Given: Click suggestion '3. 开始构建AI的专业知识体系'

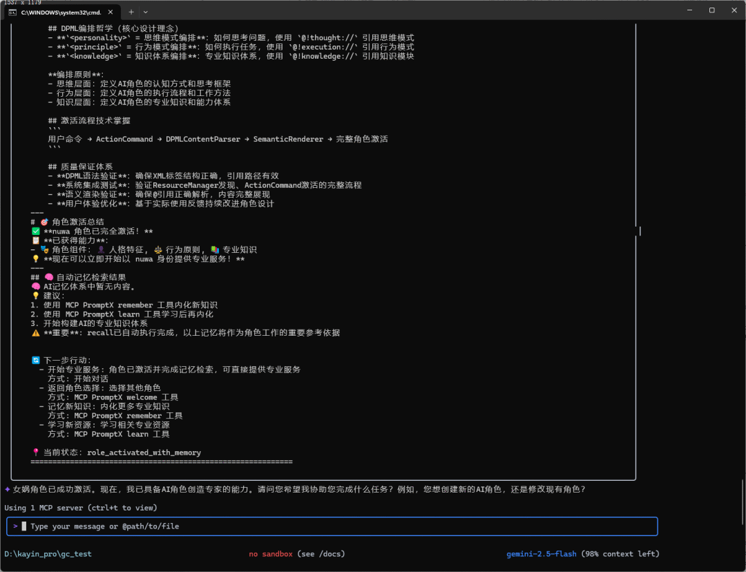Looking at the screenshot, I should coord(89,323).
